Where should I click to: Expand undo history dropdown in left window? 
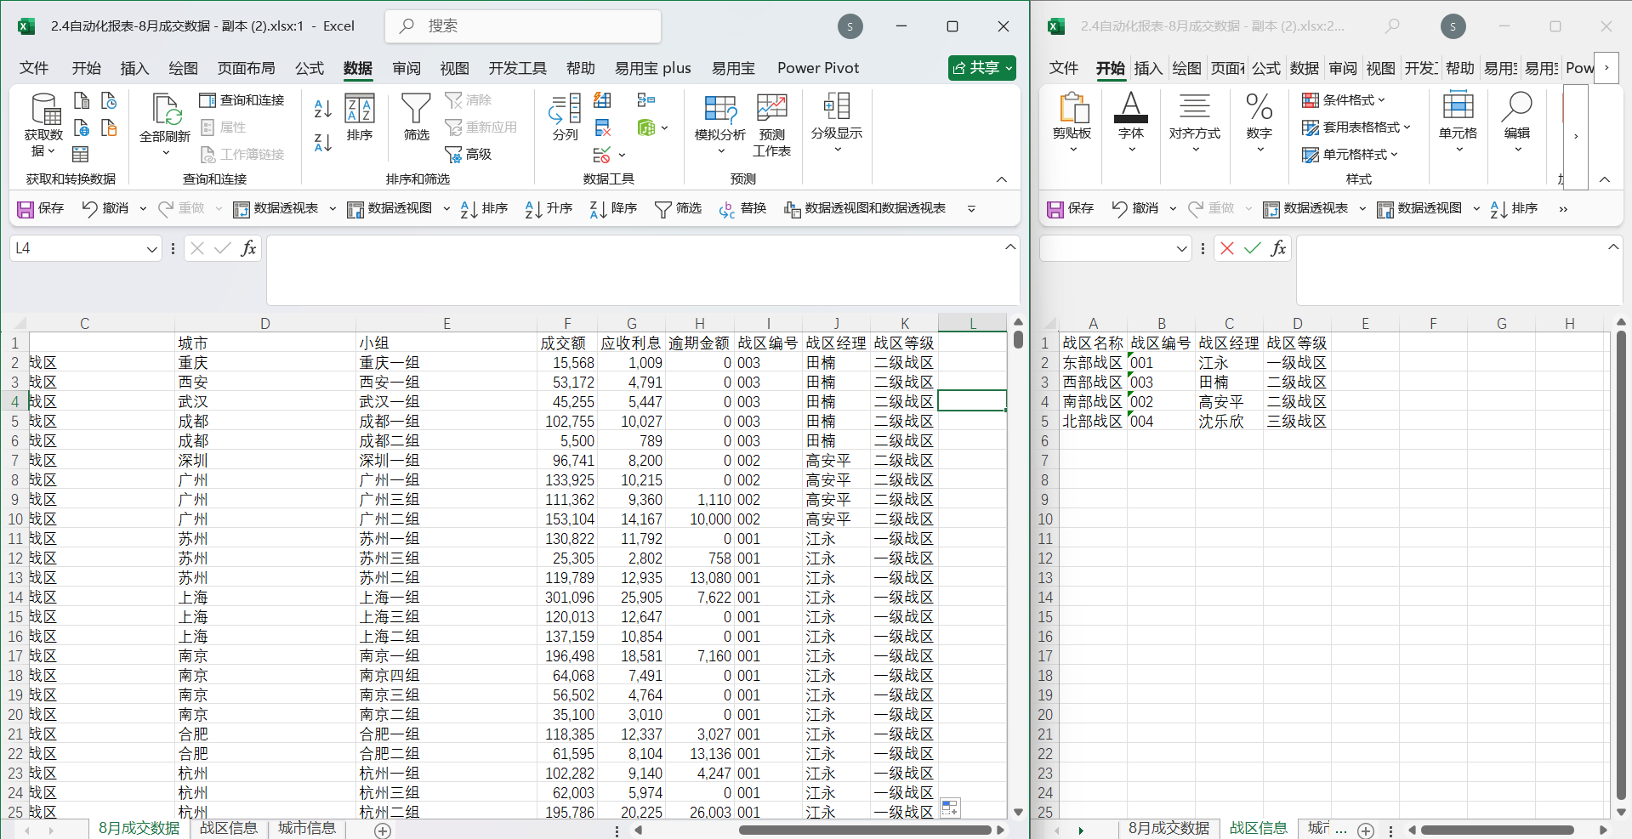pos(143,208)
